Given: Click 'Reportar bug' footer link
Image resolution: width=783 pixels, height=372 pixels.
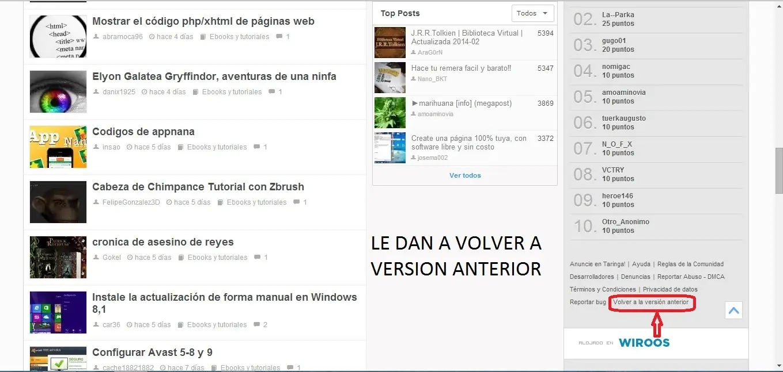Looking at the screenshot, I should (588, 302).
